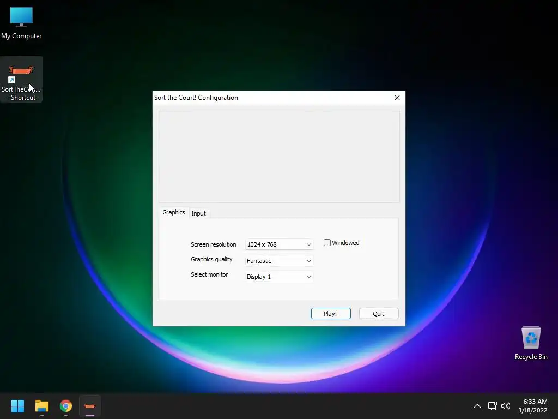The width and height of the screenshot is (558, 419).
Task: Open the Graphics quality dropdown
Action: (280, 261)
